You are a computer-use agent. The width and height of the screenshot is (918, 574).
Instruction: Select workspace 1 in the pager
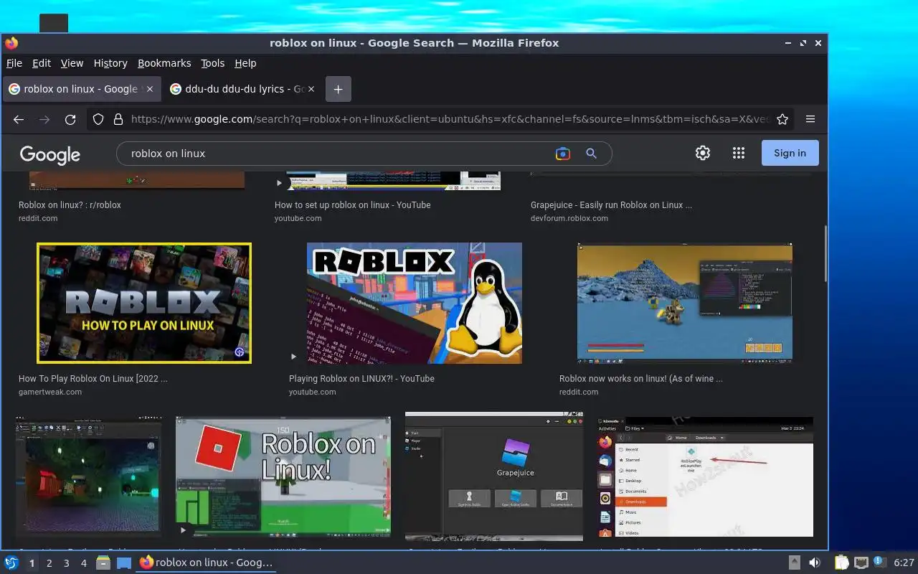(32, 563)
